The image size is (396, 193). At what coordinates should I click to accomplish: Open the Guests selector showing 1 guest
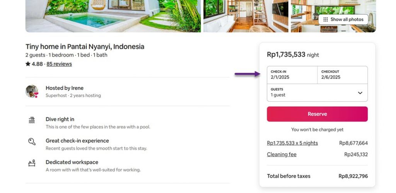309,92
